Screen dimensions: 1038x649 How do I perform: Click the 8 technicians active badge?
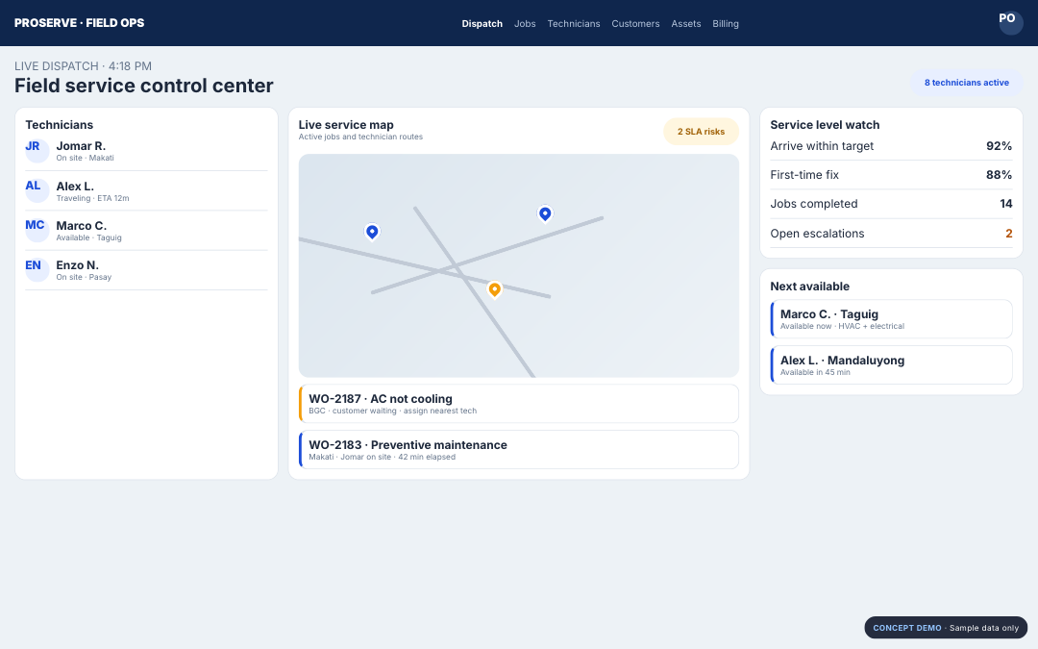tap(967, 83)
